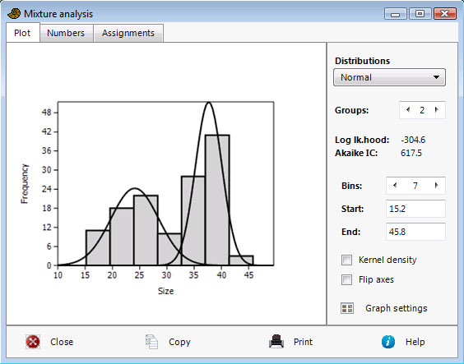Click the Graph settings grid icon

coord(347,308)
